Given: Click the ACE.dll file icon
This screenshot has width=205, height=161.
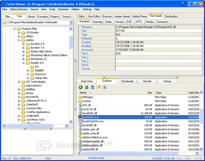Looking at the screenshot, I should pyautogui.click(x=80, y=105).
